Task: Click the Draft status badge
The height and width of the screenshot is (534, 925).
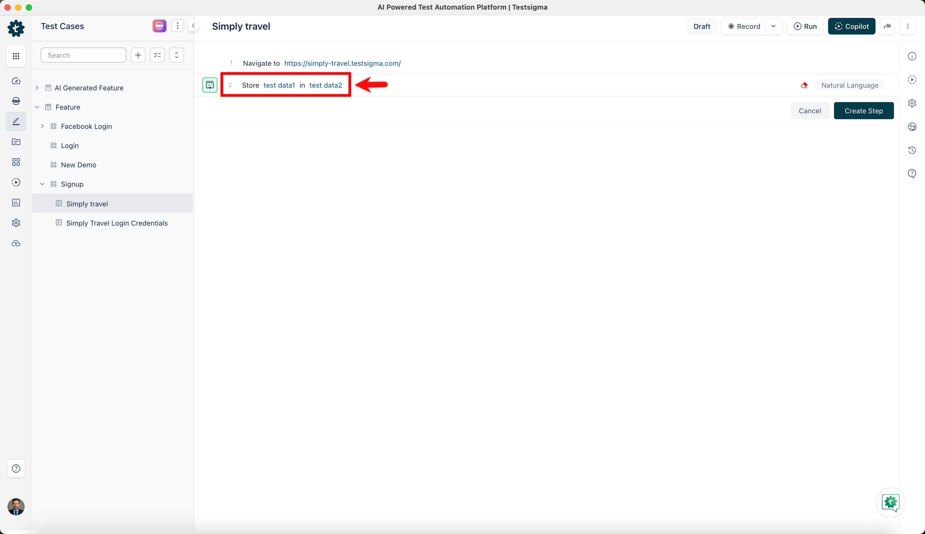Action: click(702, 26)
